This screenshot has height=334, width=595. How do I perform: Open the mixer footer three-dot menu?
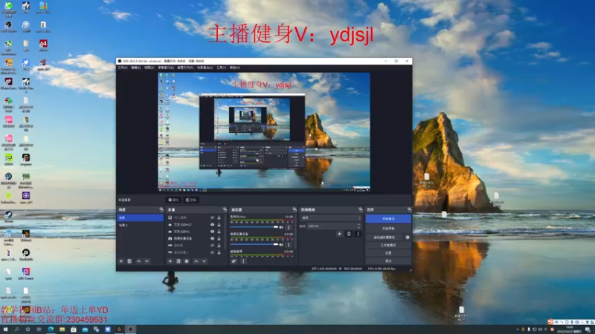pyautogui.click(x=244, y=261)
